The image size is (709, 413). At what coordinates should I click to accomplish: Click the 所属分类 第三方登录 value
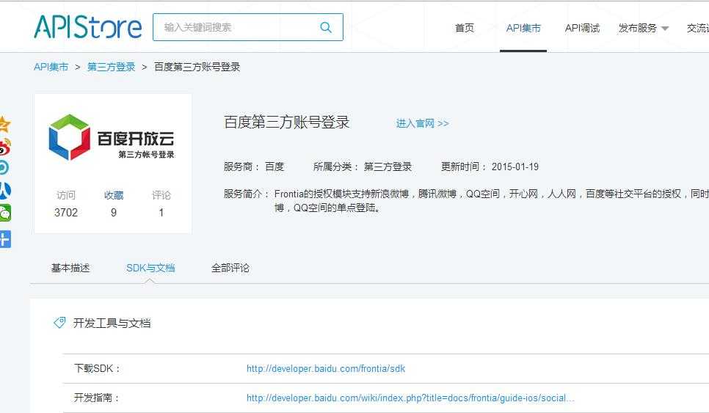click(388, 167)
